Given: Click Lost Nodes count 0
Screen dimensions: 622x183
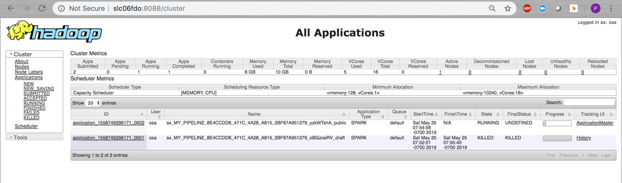Looking at the screenshot, I should [x=520, y=72].
